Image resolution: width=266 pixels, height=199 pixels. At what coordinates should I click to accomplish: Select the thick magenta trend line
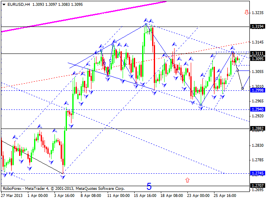click(83, 17)
